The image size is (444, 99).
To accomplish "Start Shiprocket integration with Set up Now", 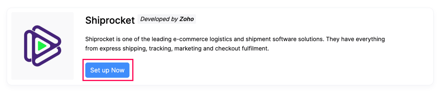I will click(107, 70).
